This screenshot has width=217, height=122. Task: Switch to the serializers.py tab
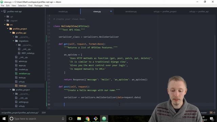coord(131,12)
